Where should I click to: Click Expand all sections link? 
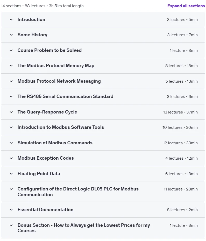186,6
